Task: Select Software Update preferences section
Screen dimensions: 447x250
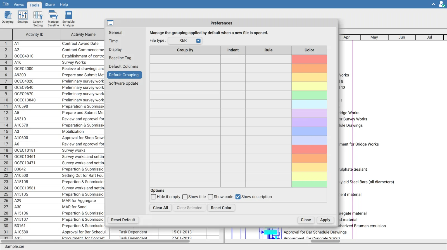Action: click(x=123, y=83)
